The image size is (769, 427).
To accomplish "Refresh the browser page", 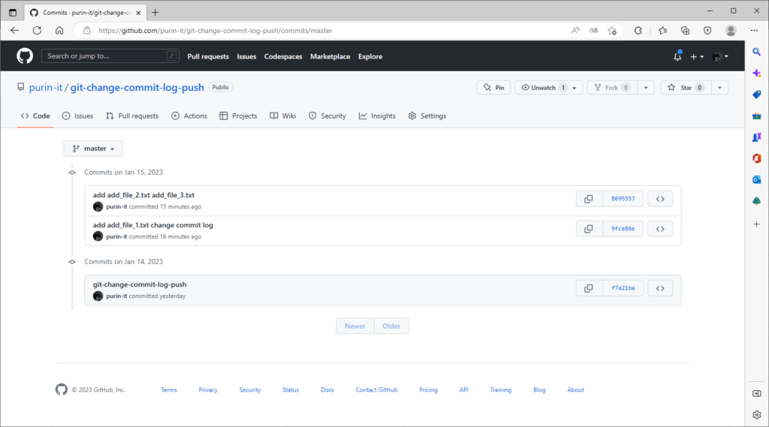I will click(x=37, y=31).
